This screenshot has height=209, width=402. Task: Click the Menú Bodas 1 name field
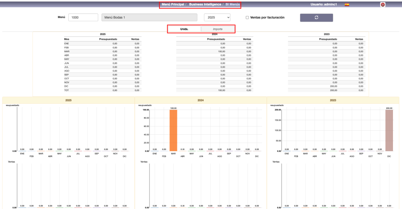[x=149, y=18]
